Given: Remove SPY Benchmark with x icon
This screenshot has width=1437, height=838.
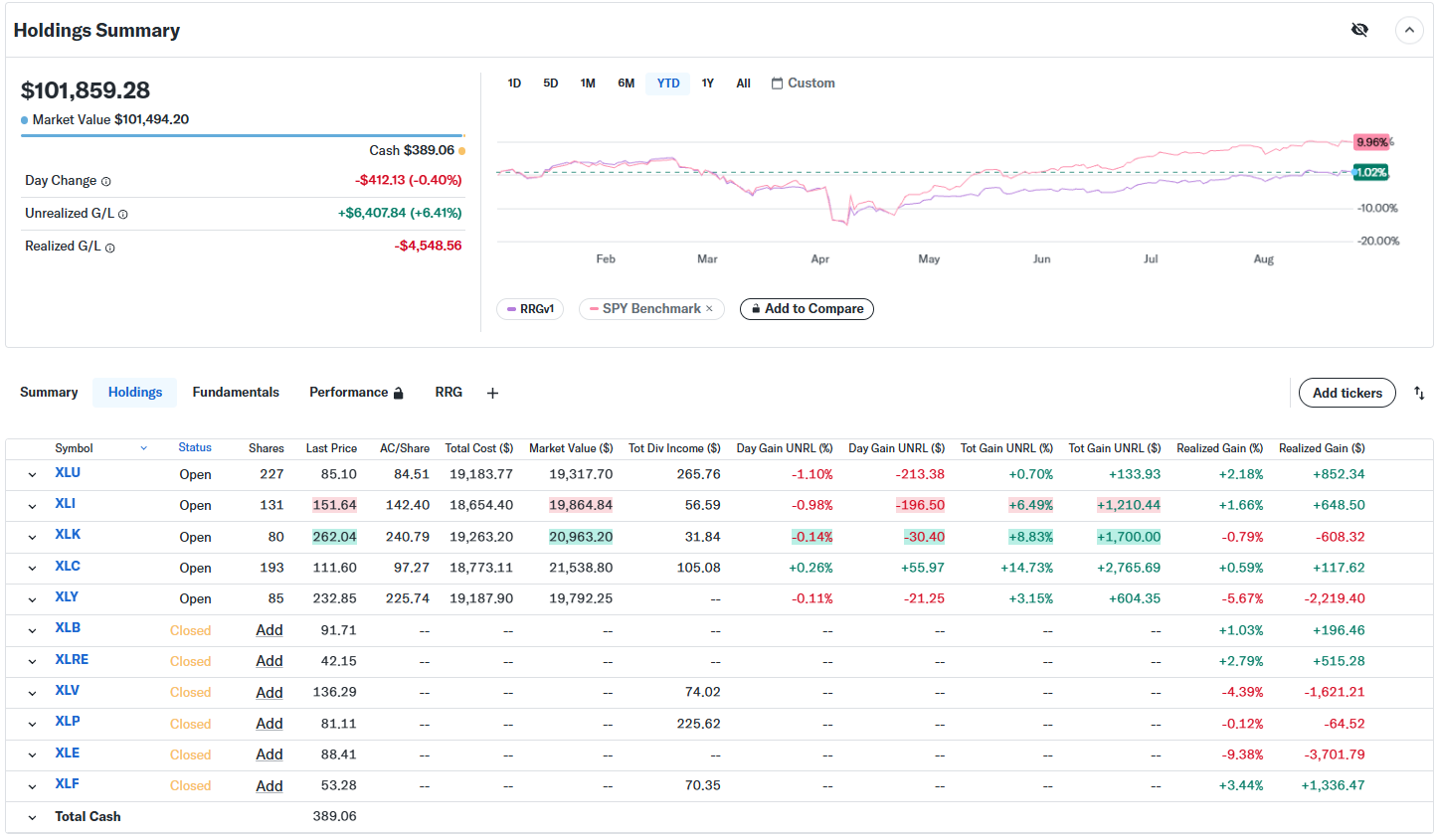Looking at the screenshot, I should [x=709, y=309].
